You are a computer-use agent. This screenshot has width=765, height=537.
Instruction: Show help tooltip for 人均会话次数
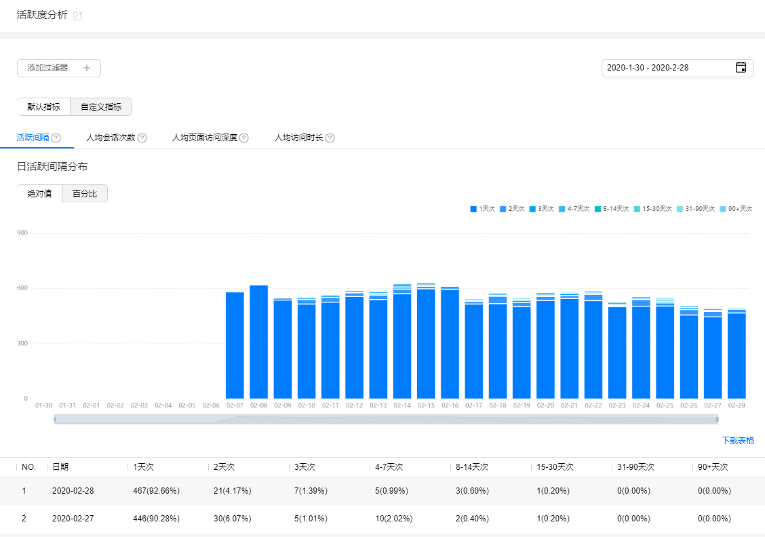point(142,138)
